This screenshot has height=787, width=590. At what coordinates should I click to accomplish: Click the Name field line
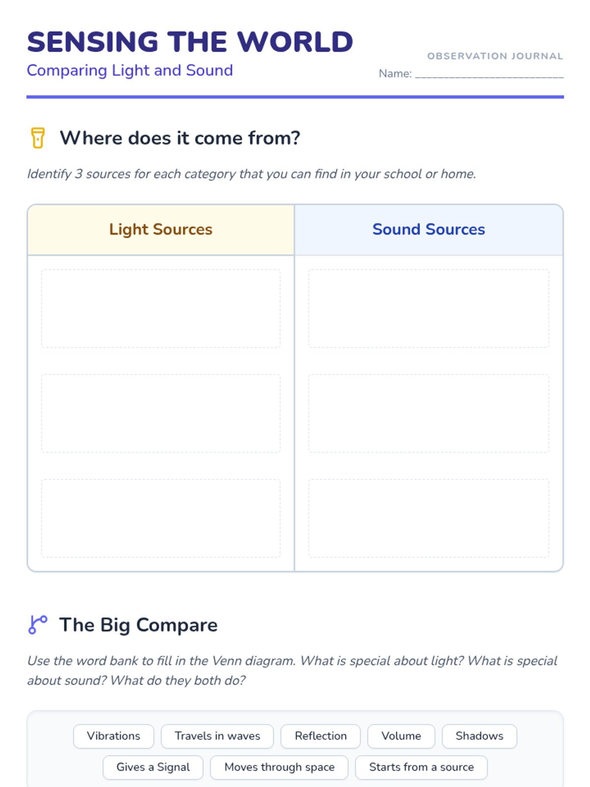point(489,74)
